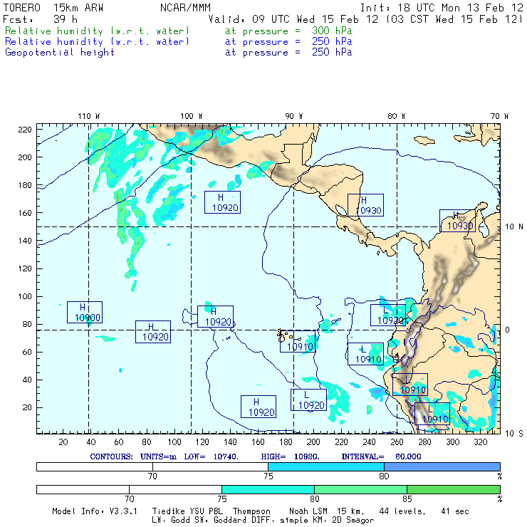Click the light green 80–85% segment of the lower colorbar
The width and height of the screenshot is (527, 527).
click(360, 489)
